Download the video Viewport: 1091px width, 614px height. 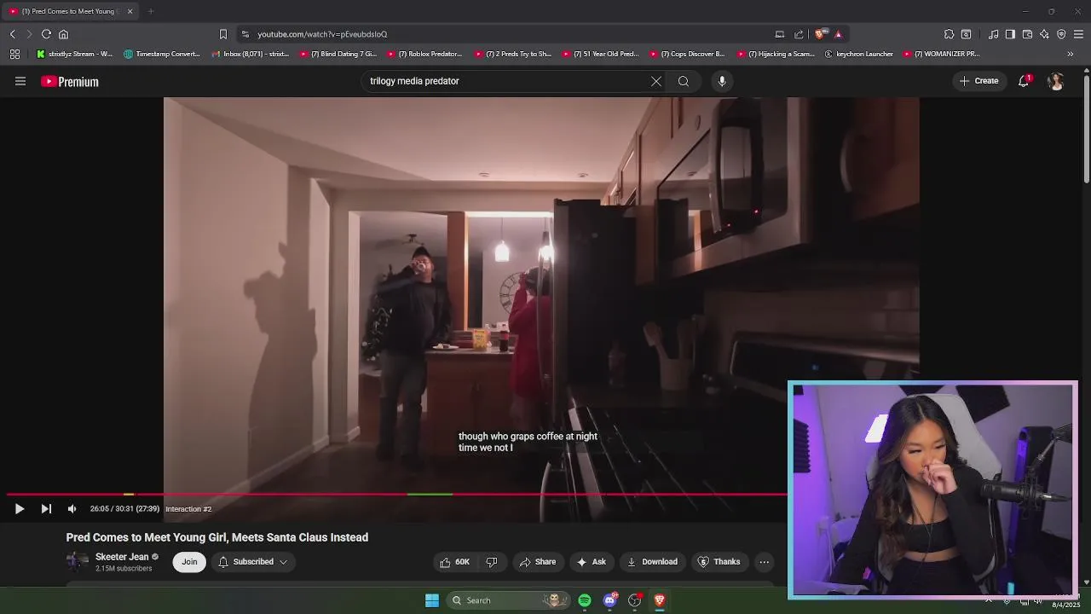[x=652, y=562]
